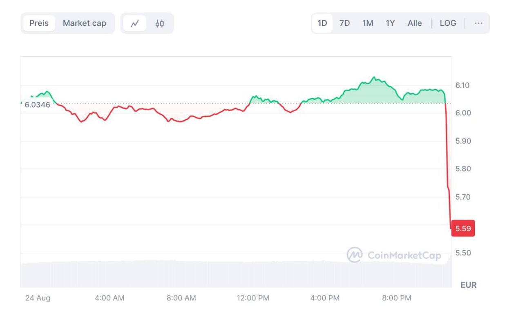
Task: Select the 7D time range
Action: (344, 23)
